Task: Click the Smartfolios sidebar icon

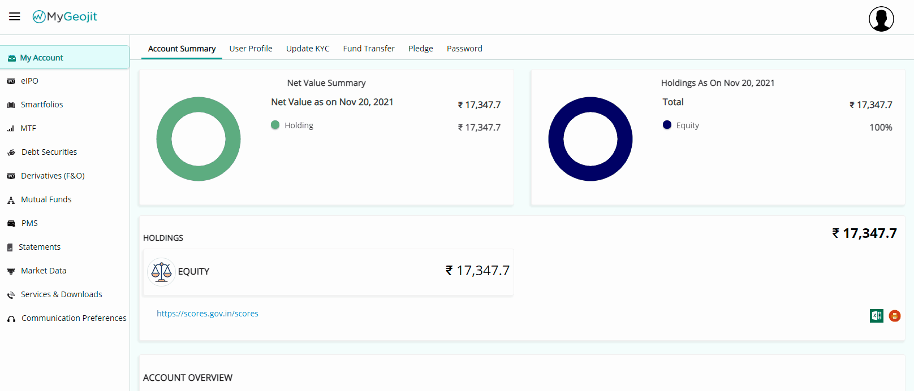Action: pyautogui.click(x=11, y=105)
